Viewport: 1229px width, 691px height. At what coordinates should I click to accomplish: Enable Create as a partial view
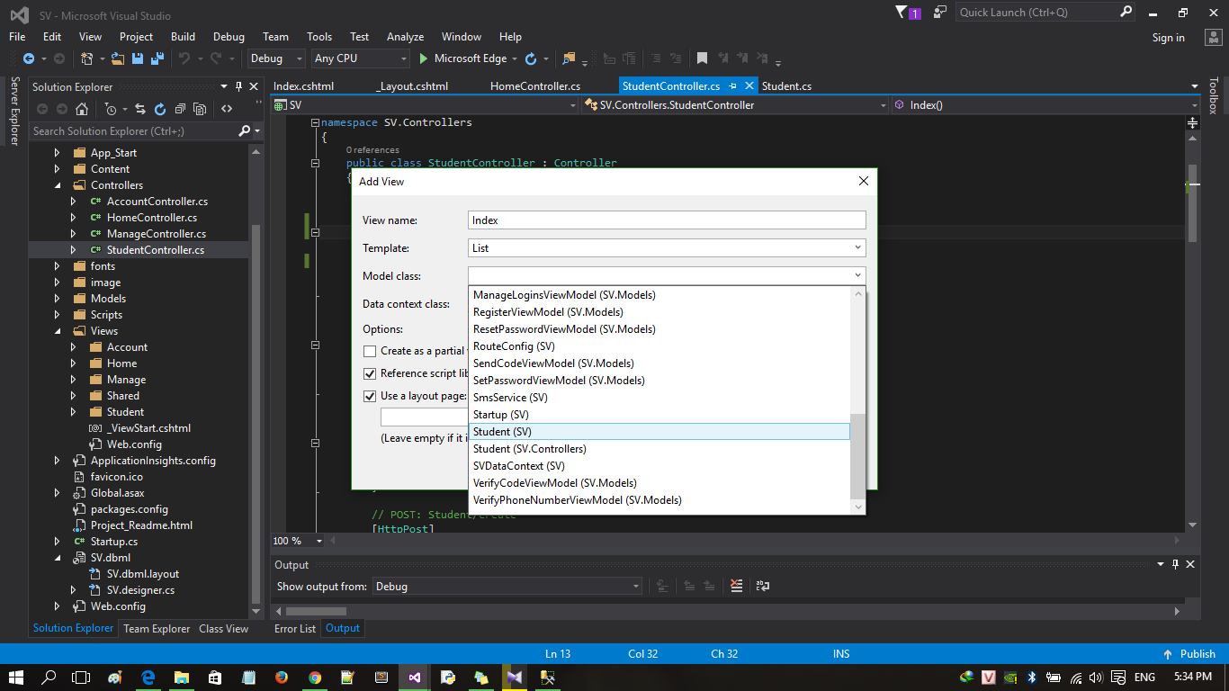(372, 351)
